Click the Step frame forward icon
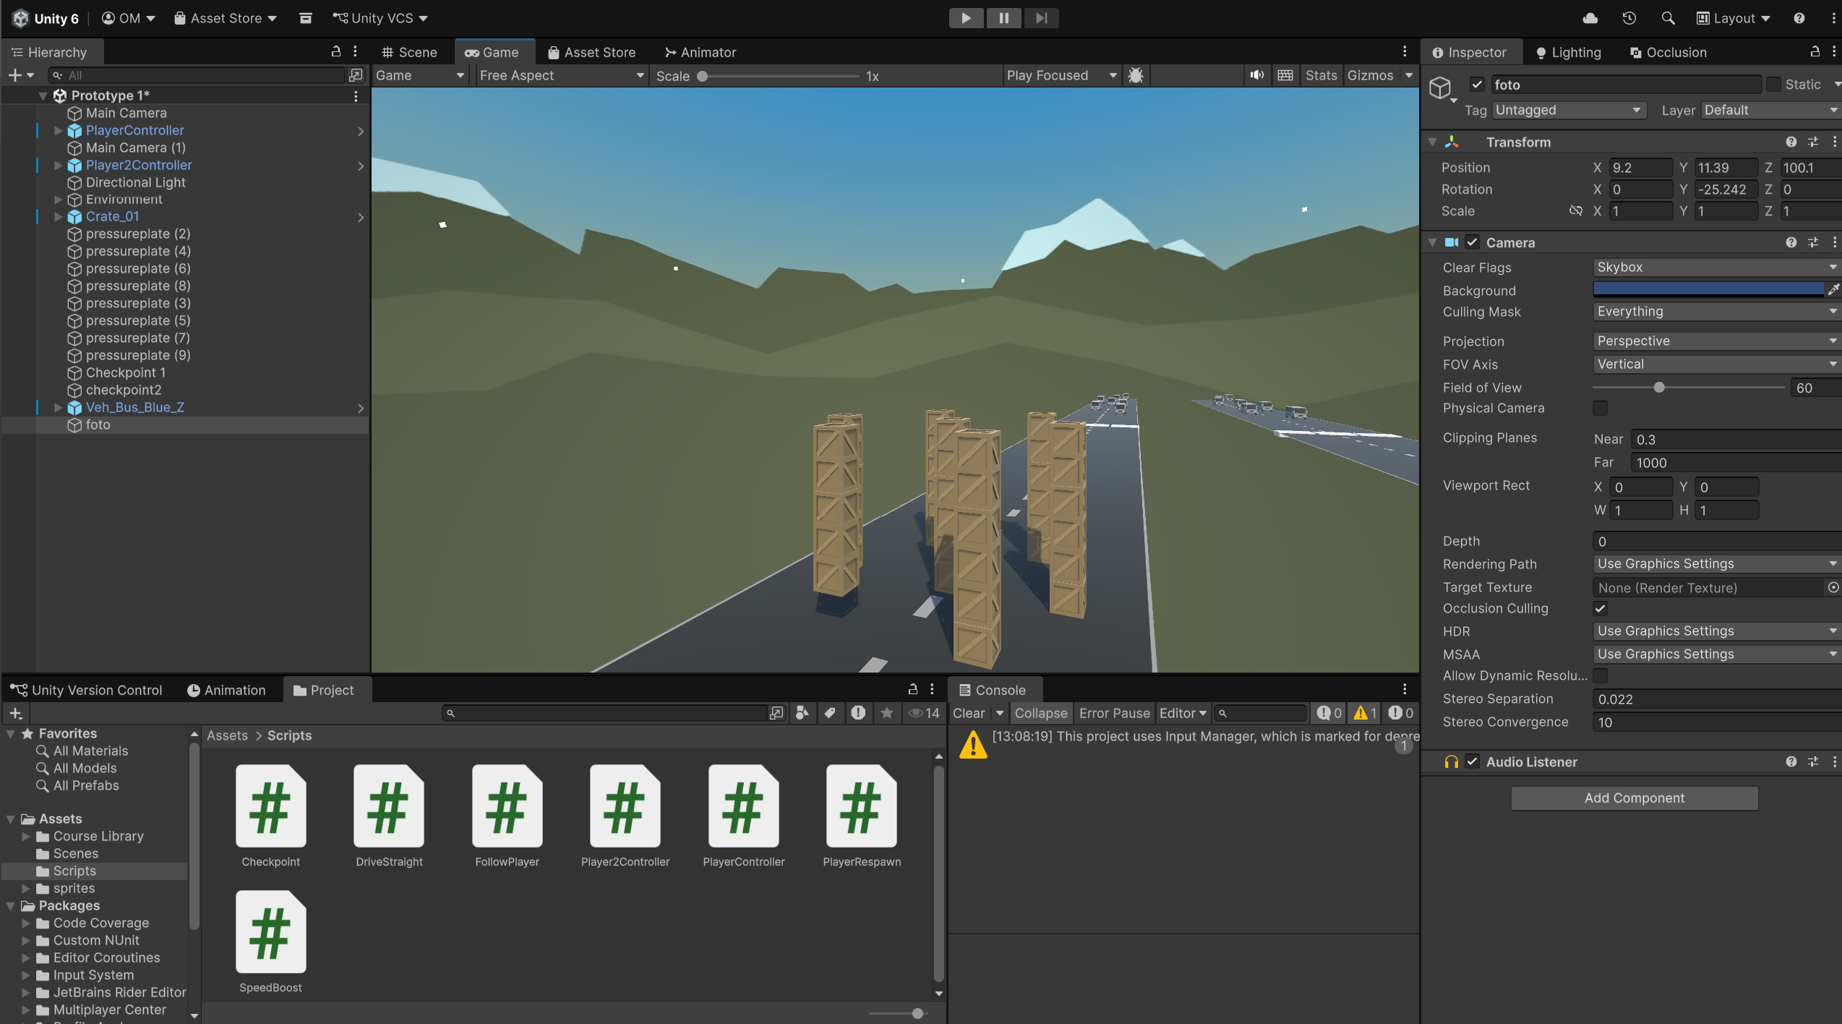 tap(1041, 18)
